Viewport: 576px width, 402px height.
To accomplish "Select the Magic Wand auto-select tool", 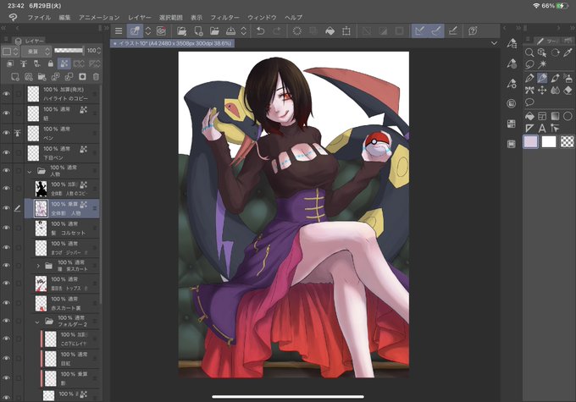I will pyautogui.click(x=542, y=64).
